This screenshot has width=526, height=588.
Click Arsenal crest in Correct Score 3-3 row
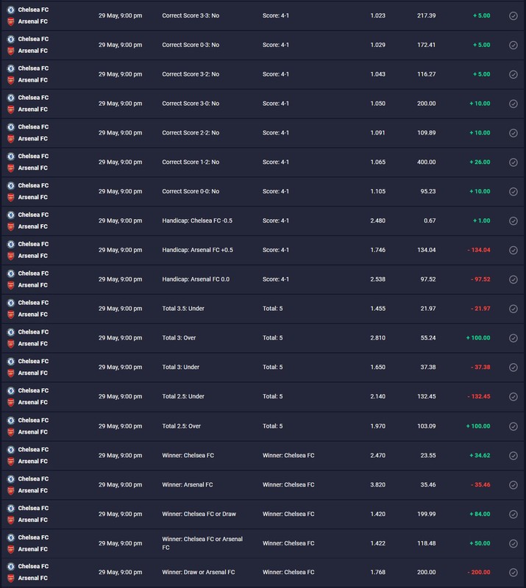coord(11,22)
